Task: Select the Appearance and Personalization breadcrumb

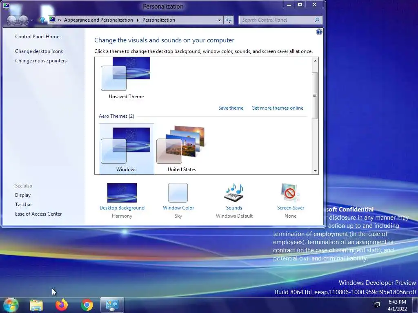Action: coord(98,20)
